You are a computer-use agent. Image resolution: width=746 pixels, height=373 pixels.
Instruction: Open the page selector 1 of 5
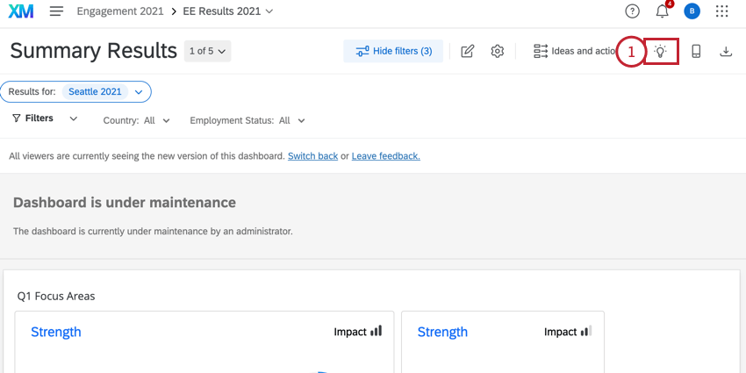[x=209, y=51]
